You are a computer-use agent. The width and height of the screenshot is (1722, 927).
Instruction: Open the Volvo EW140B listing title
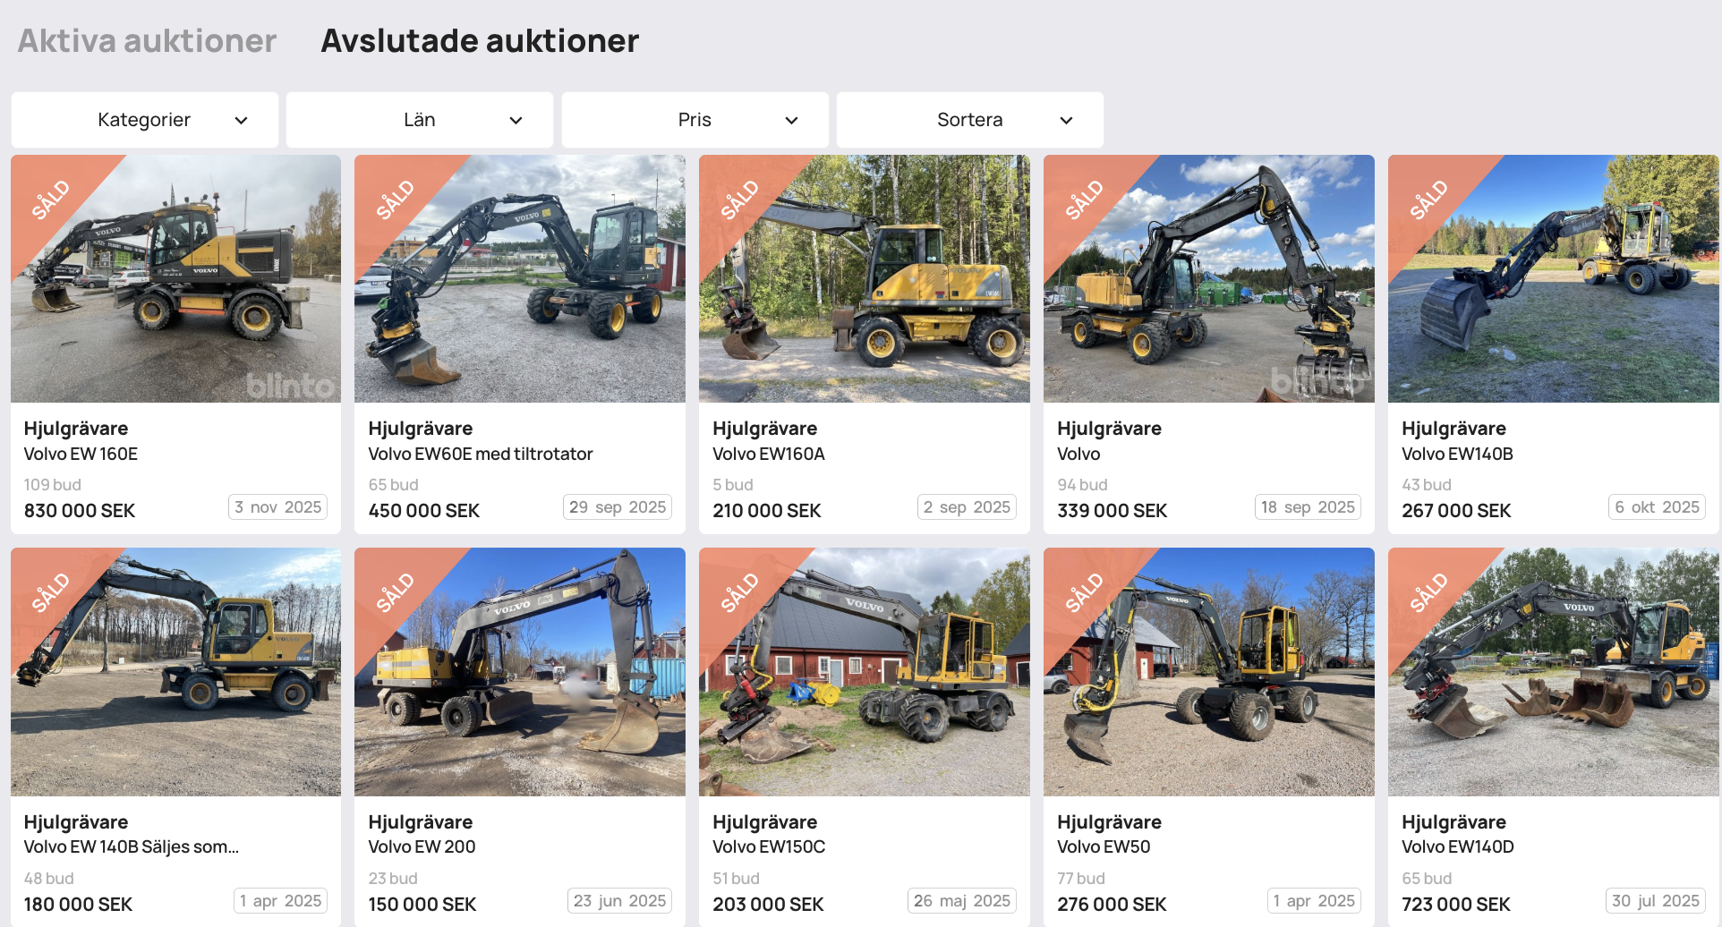pos(1457,454)
